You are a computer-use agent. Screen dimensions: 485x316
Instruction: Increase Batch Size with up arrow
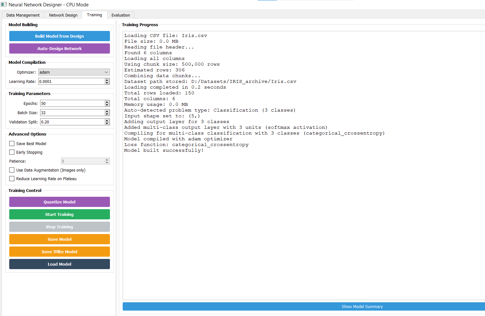[107, 111]
